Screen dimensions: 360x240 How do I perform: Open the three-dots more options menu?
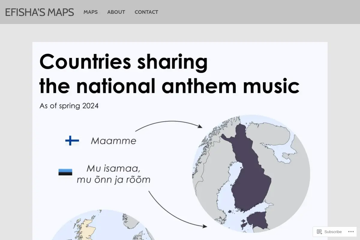[x=351, y=232]
